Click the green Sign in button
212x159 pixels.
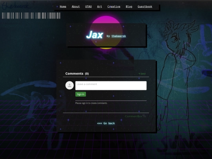(x=80, y=94)
